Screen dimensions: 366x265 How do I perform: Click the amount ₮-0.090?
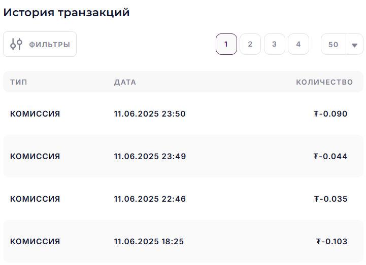point(330,113)
